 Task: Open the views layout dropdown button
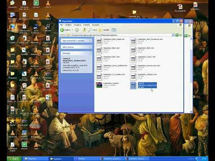tap(114, 30)
